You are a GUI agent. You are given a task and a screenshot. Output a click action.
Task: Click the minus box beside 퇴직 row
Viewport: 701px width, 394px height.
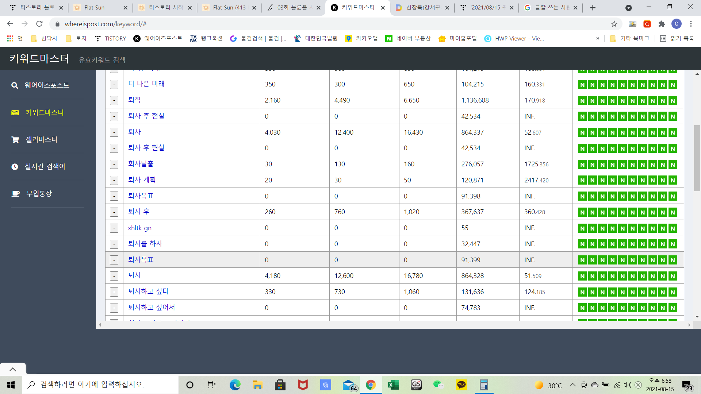pyautogui.click(x=114, y=100)
